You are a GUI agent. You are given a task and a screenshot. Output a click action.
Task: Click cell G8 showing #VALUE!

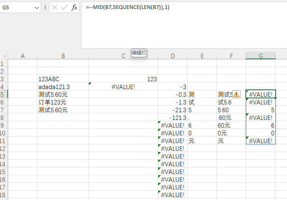261,117
